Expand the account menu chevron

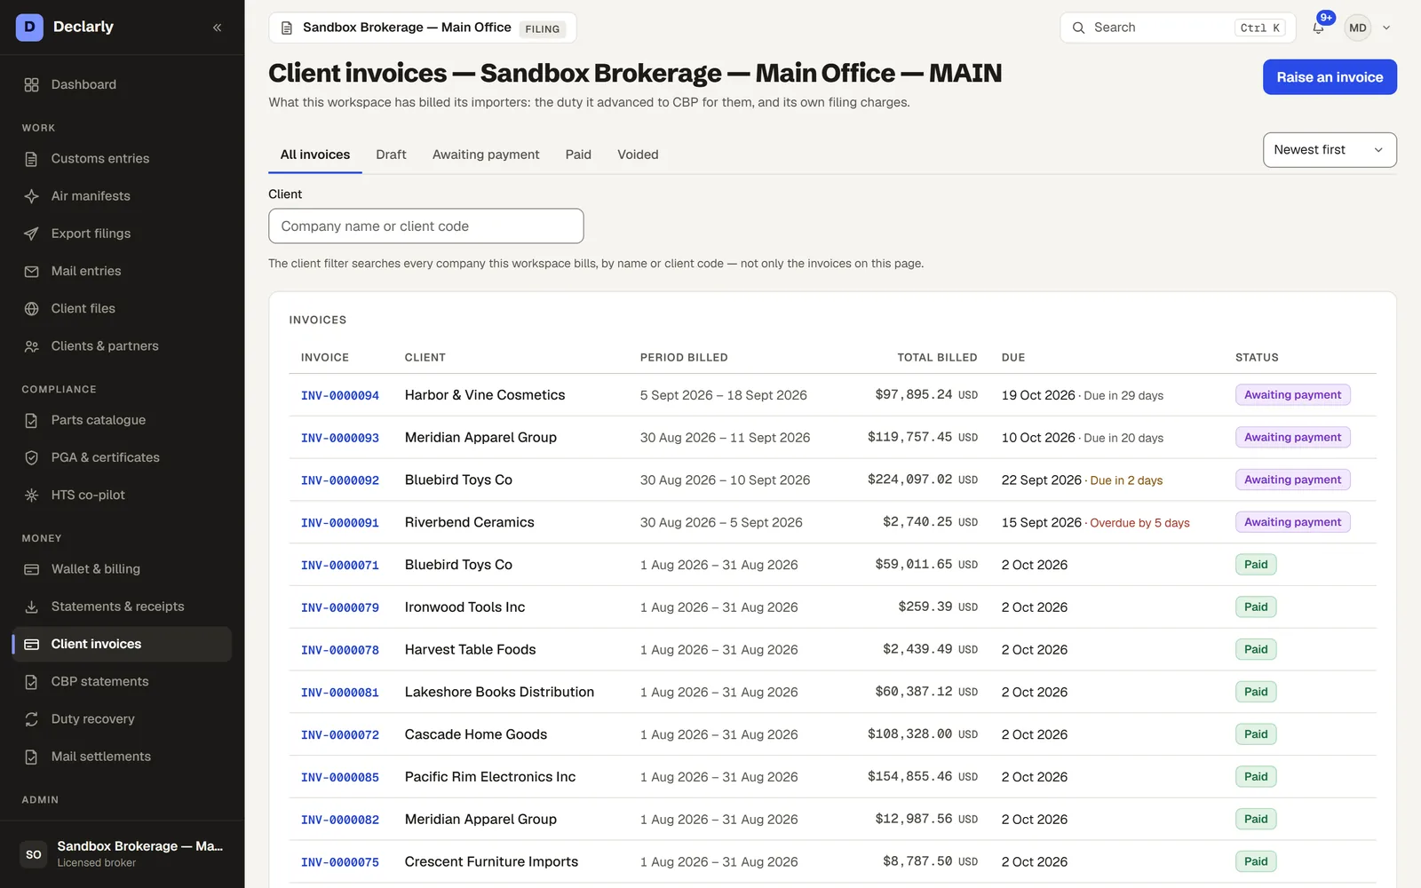[x=1386, y=28]
